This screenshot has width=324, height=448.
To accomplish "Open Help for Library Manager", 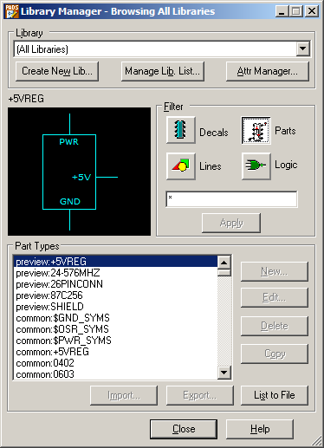I will pos(260,429).
